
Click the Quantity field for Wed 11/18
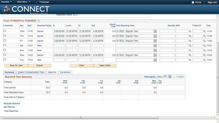coord(167,31)
